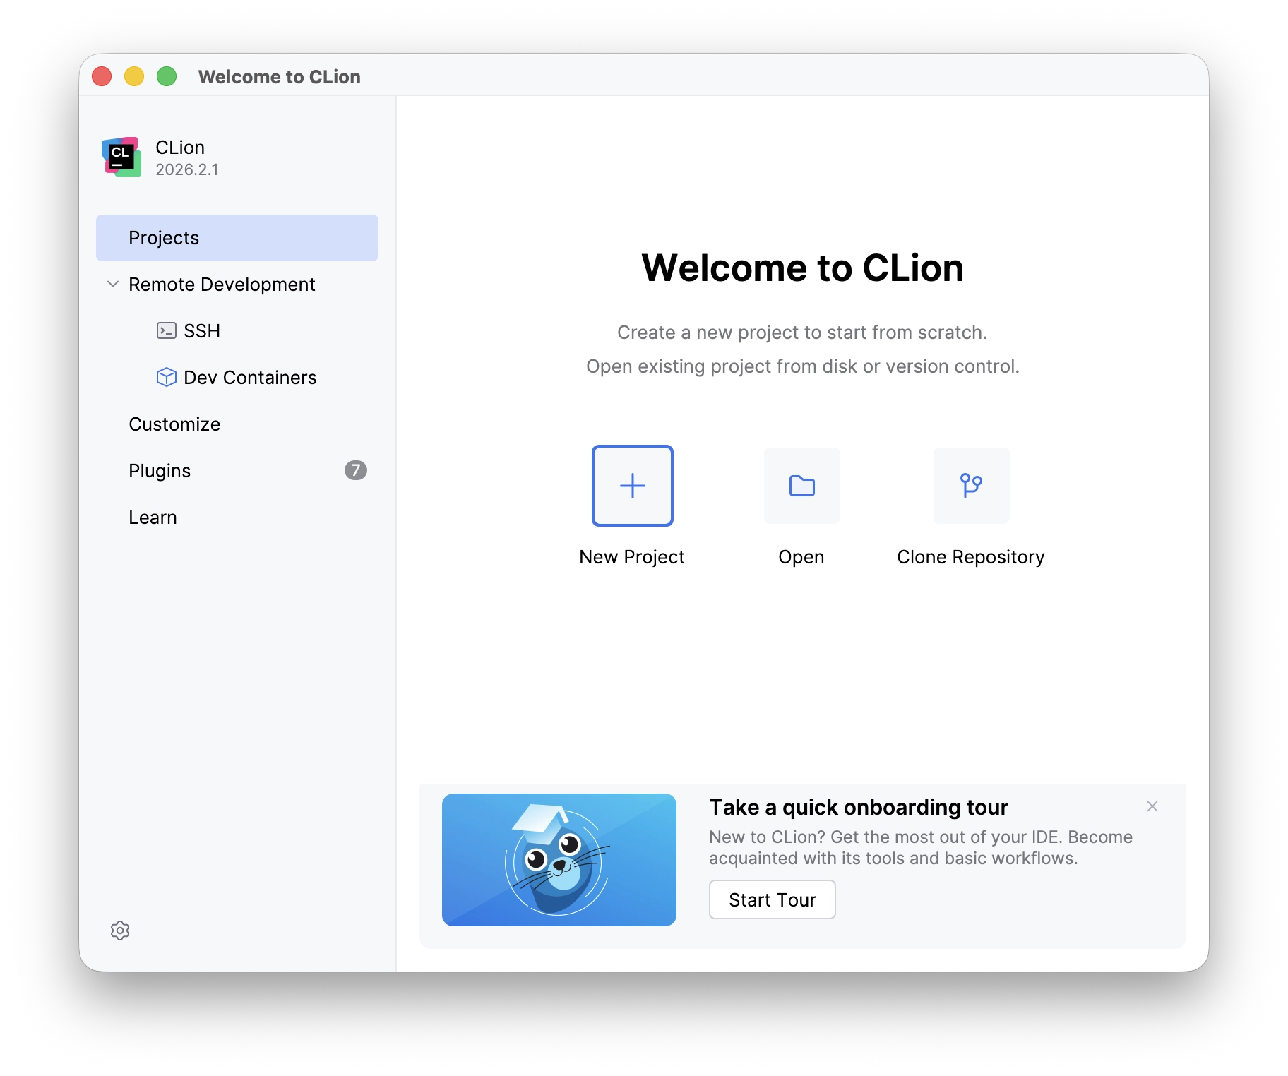1288x1076 pixels.
Task: Select SSH under Remote Development
Action: coord(237,331)
